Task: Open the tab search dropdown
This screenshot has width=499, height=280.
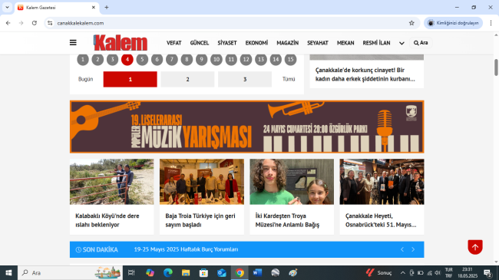Action: pyautogui.click(x=7, y=7)
